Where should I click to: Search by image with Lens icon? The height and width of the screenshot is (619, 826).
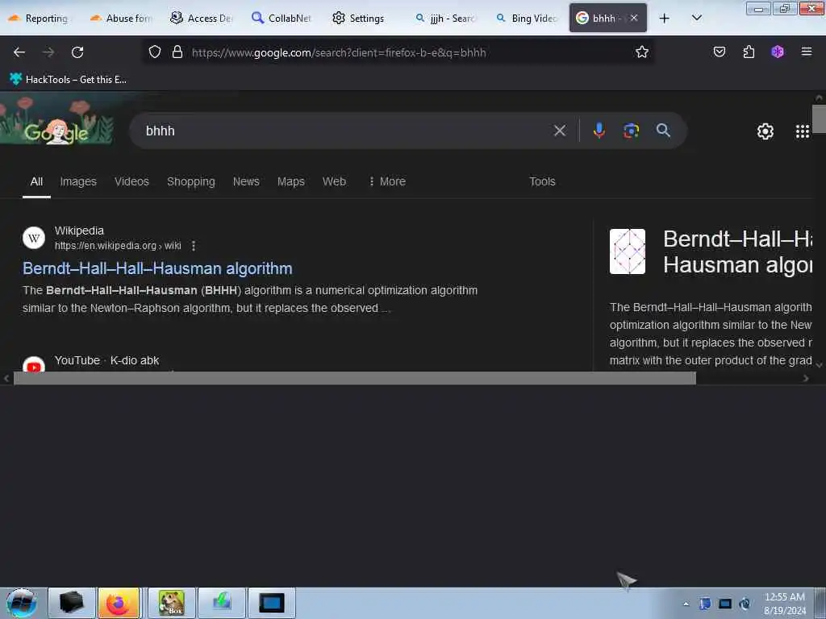point(631,131)
